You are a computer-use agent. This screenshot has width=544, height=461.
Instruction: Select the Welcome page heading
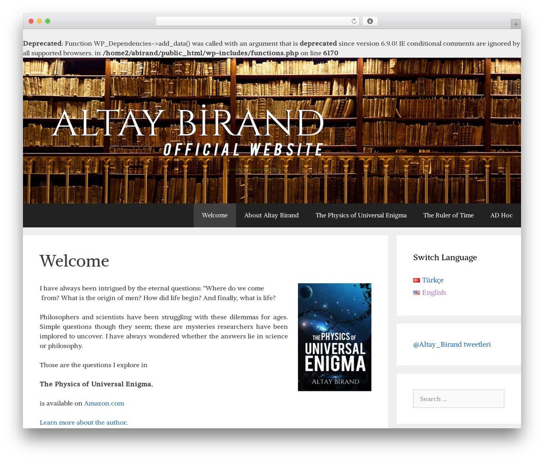(74, 261)
